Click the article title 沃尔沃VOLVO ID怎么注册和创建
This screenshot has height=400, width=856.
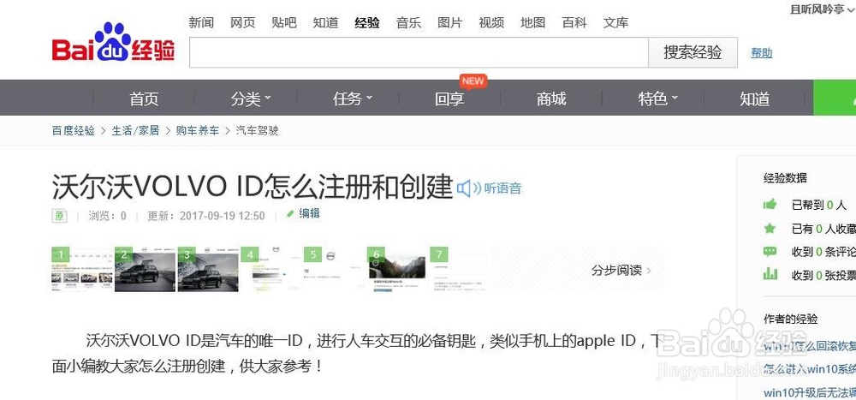(x=253, y=187)
